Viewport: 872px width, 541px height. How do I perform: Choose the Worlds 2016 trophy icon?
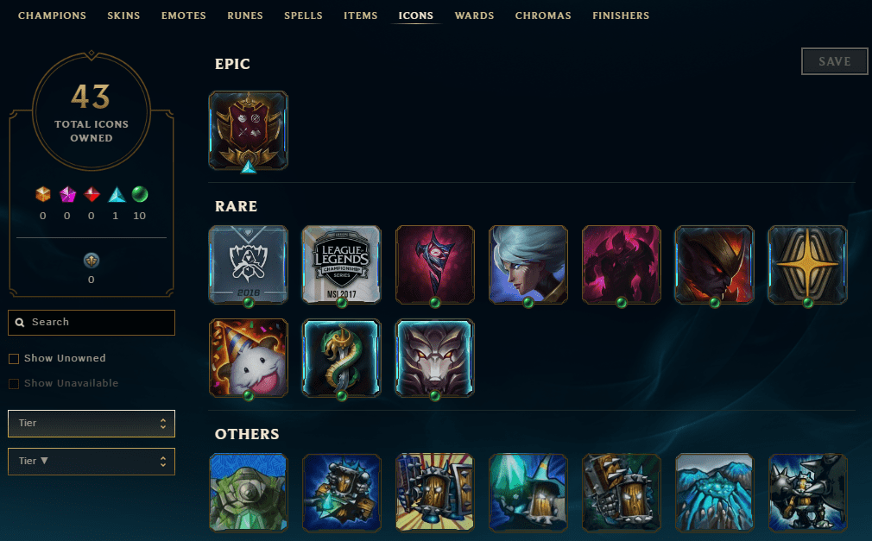tap(248, 265)
